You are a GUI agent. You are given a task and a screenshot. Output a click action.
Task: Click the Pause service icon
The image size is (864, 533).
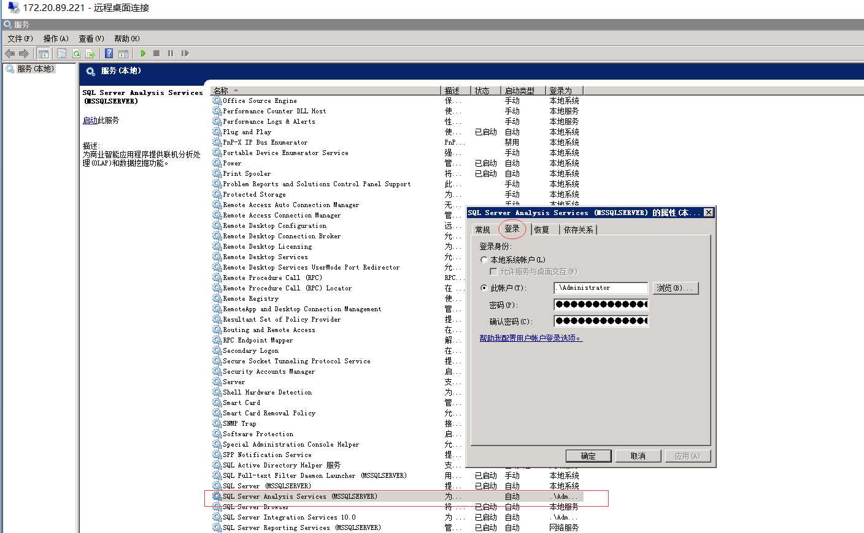[x=171, y=54]
